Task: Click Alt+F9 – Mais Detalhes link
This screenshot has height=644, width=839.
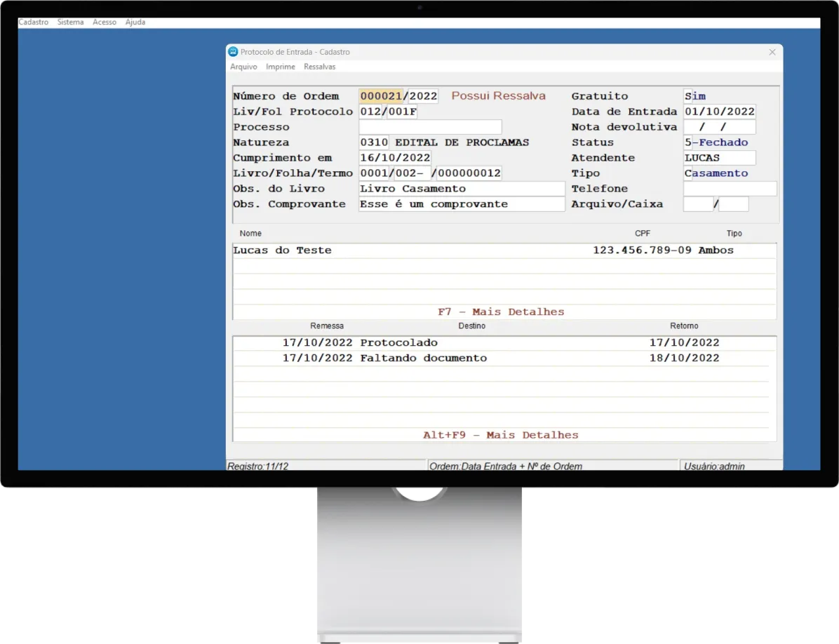Action: 500,435
